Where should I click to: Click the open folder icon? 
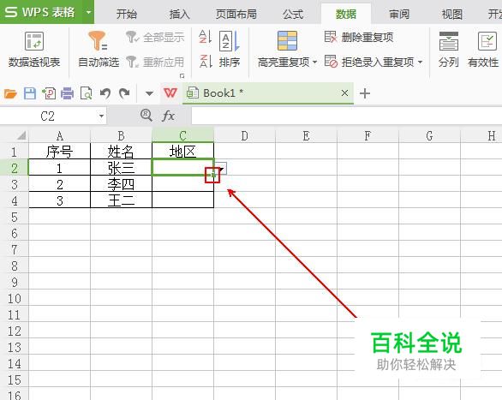pyautogui.click(x=10, y=93)
